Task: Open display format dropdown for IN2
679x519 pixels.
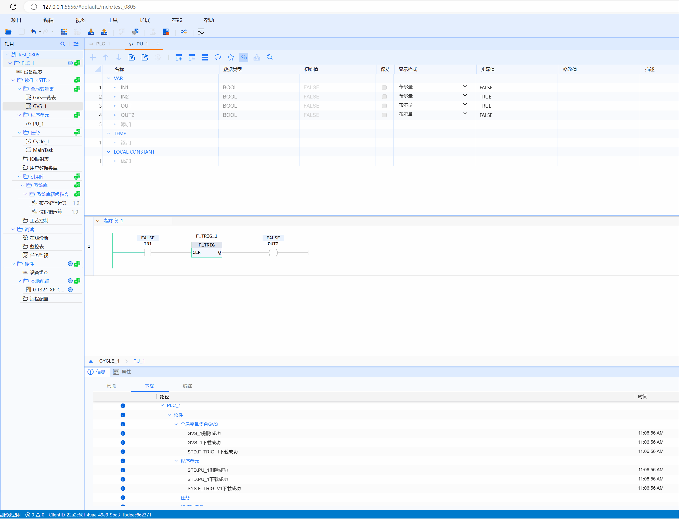Action: click(465, 95)
